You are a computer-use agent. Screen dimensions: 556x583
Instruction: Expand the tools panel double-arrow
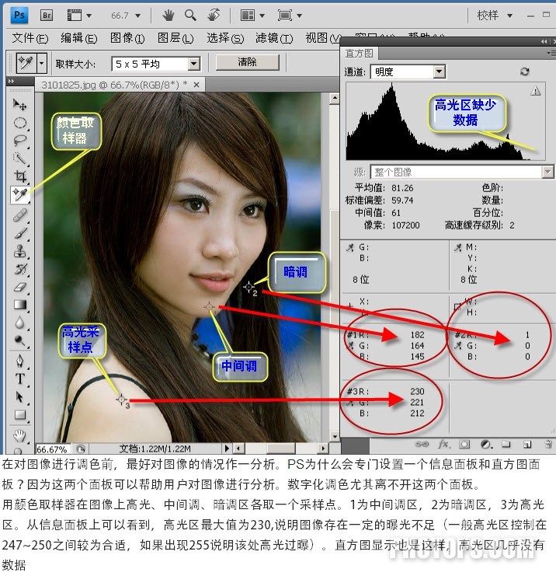point(11,81)
